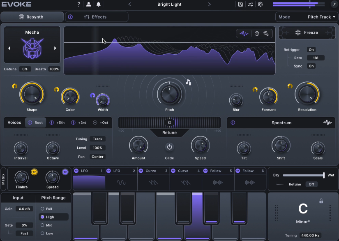339x241 pixels.
Task: Open the Matrix side panel
Action: click(3, 179)
